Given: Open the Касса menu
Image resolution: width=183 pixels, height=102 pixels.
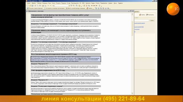Looking at the screenshot, I should pyautogui.click(x=53, y=3).
